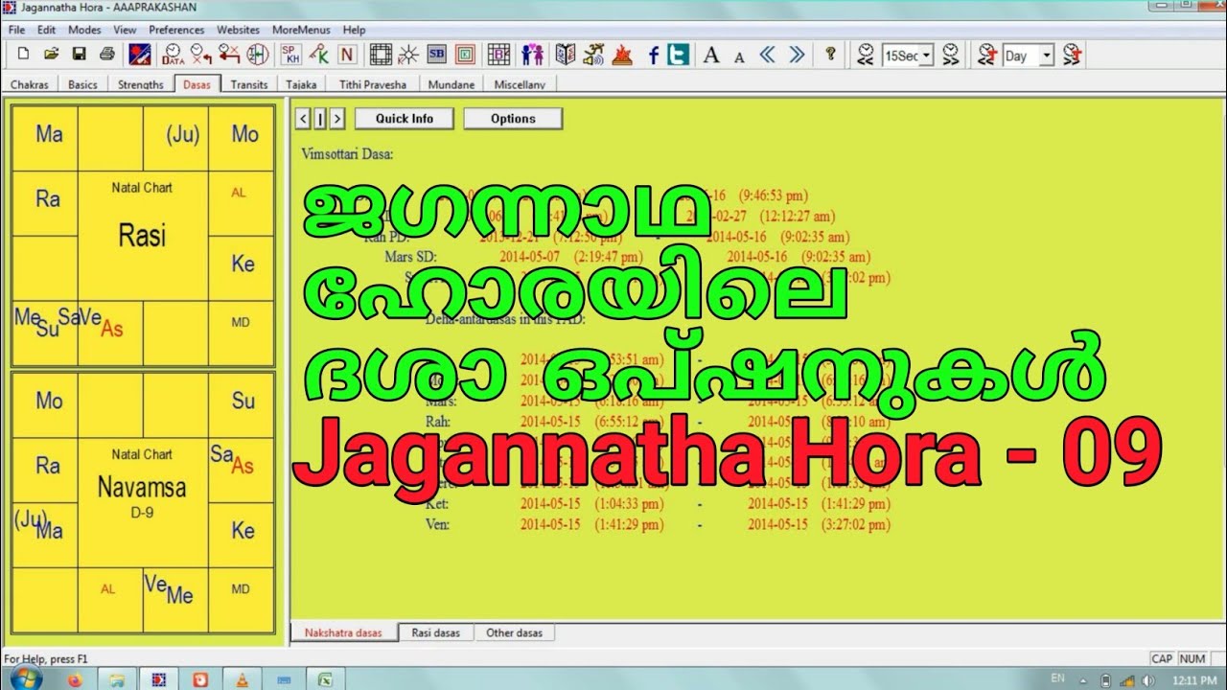Viewport: 1227px width, 690px height.
Task: Click the middle bar dasa navigation button
Action: click(x=320, y=119)
